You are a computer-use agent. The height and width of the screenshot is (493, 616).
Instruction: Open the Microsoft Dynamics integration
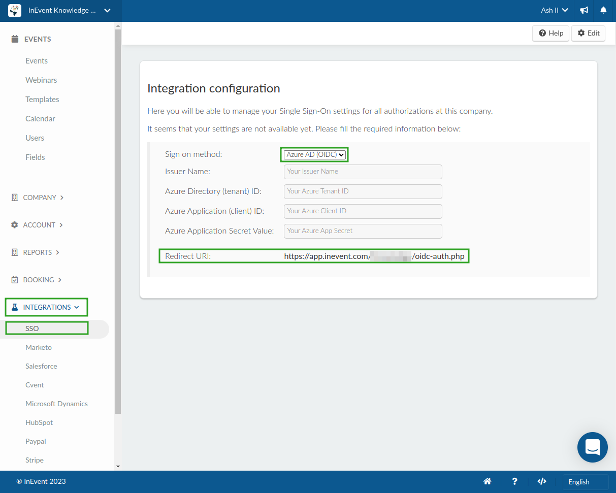tap(56, 404)
